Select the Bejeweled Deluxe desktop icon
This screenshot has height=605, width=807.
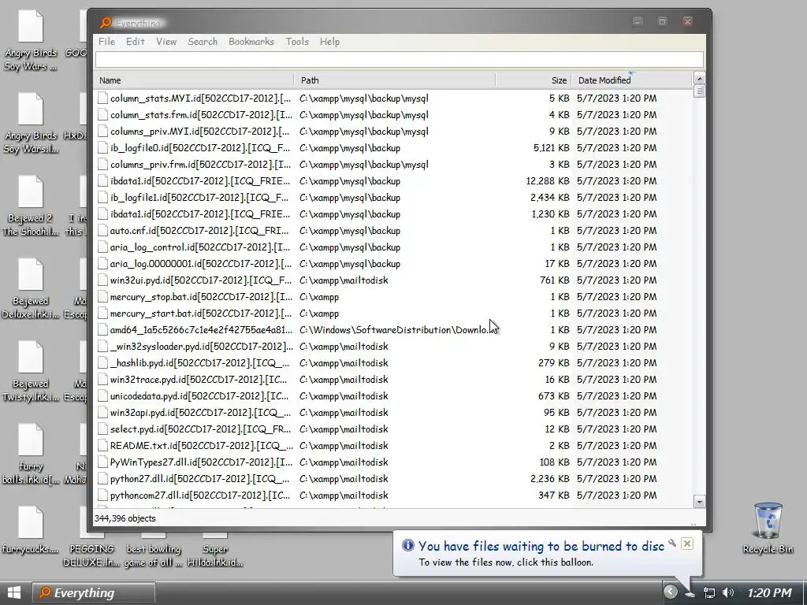click(31, 288)
